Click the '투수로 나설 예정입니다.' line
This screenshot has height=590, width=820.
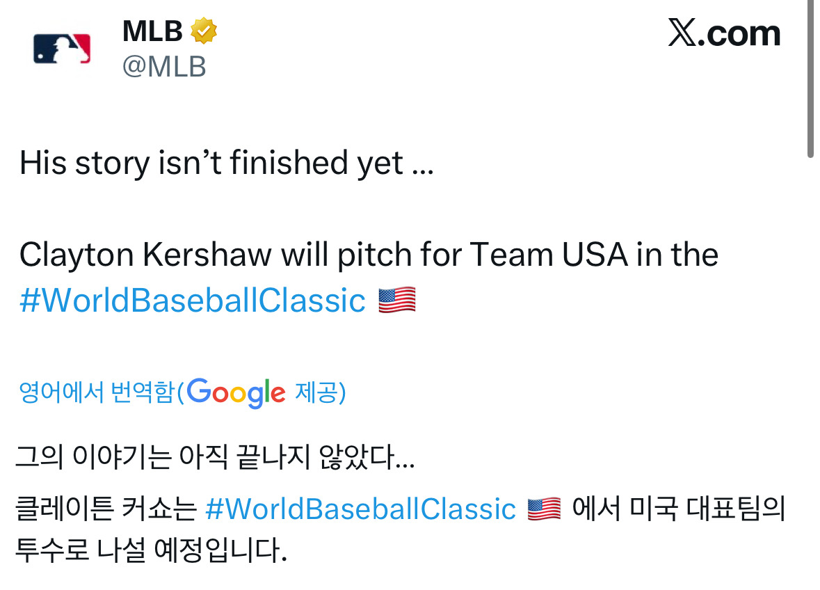click(151, 551)
